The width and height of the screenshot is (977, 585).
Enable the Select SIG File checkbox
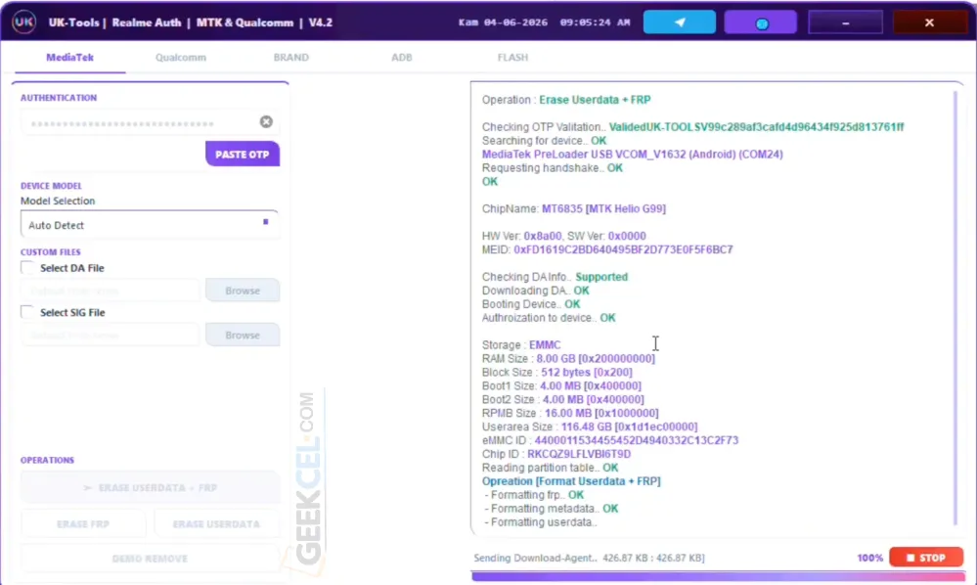[27, 312]
